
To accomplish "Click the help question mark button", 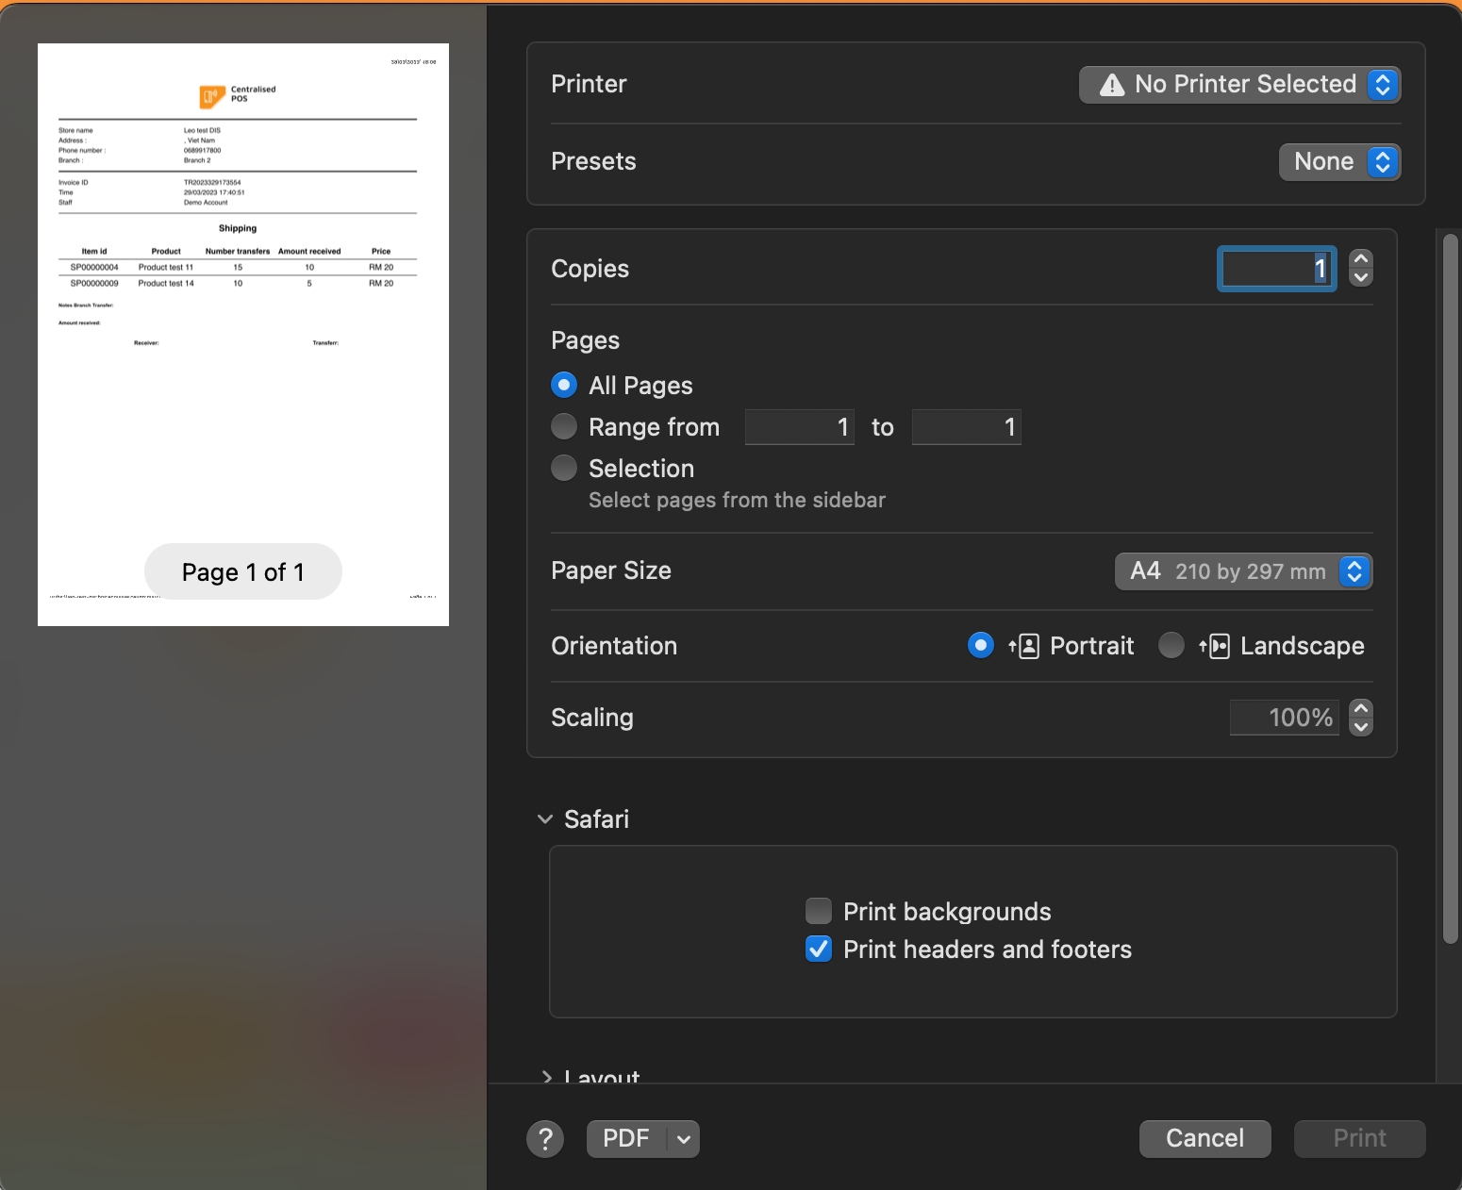I will pos(545,1139).
